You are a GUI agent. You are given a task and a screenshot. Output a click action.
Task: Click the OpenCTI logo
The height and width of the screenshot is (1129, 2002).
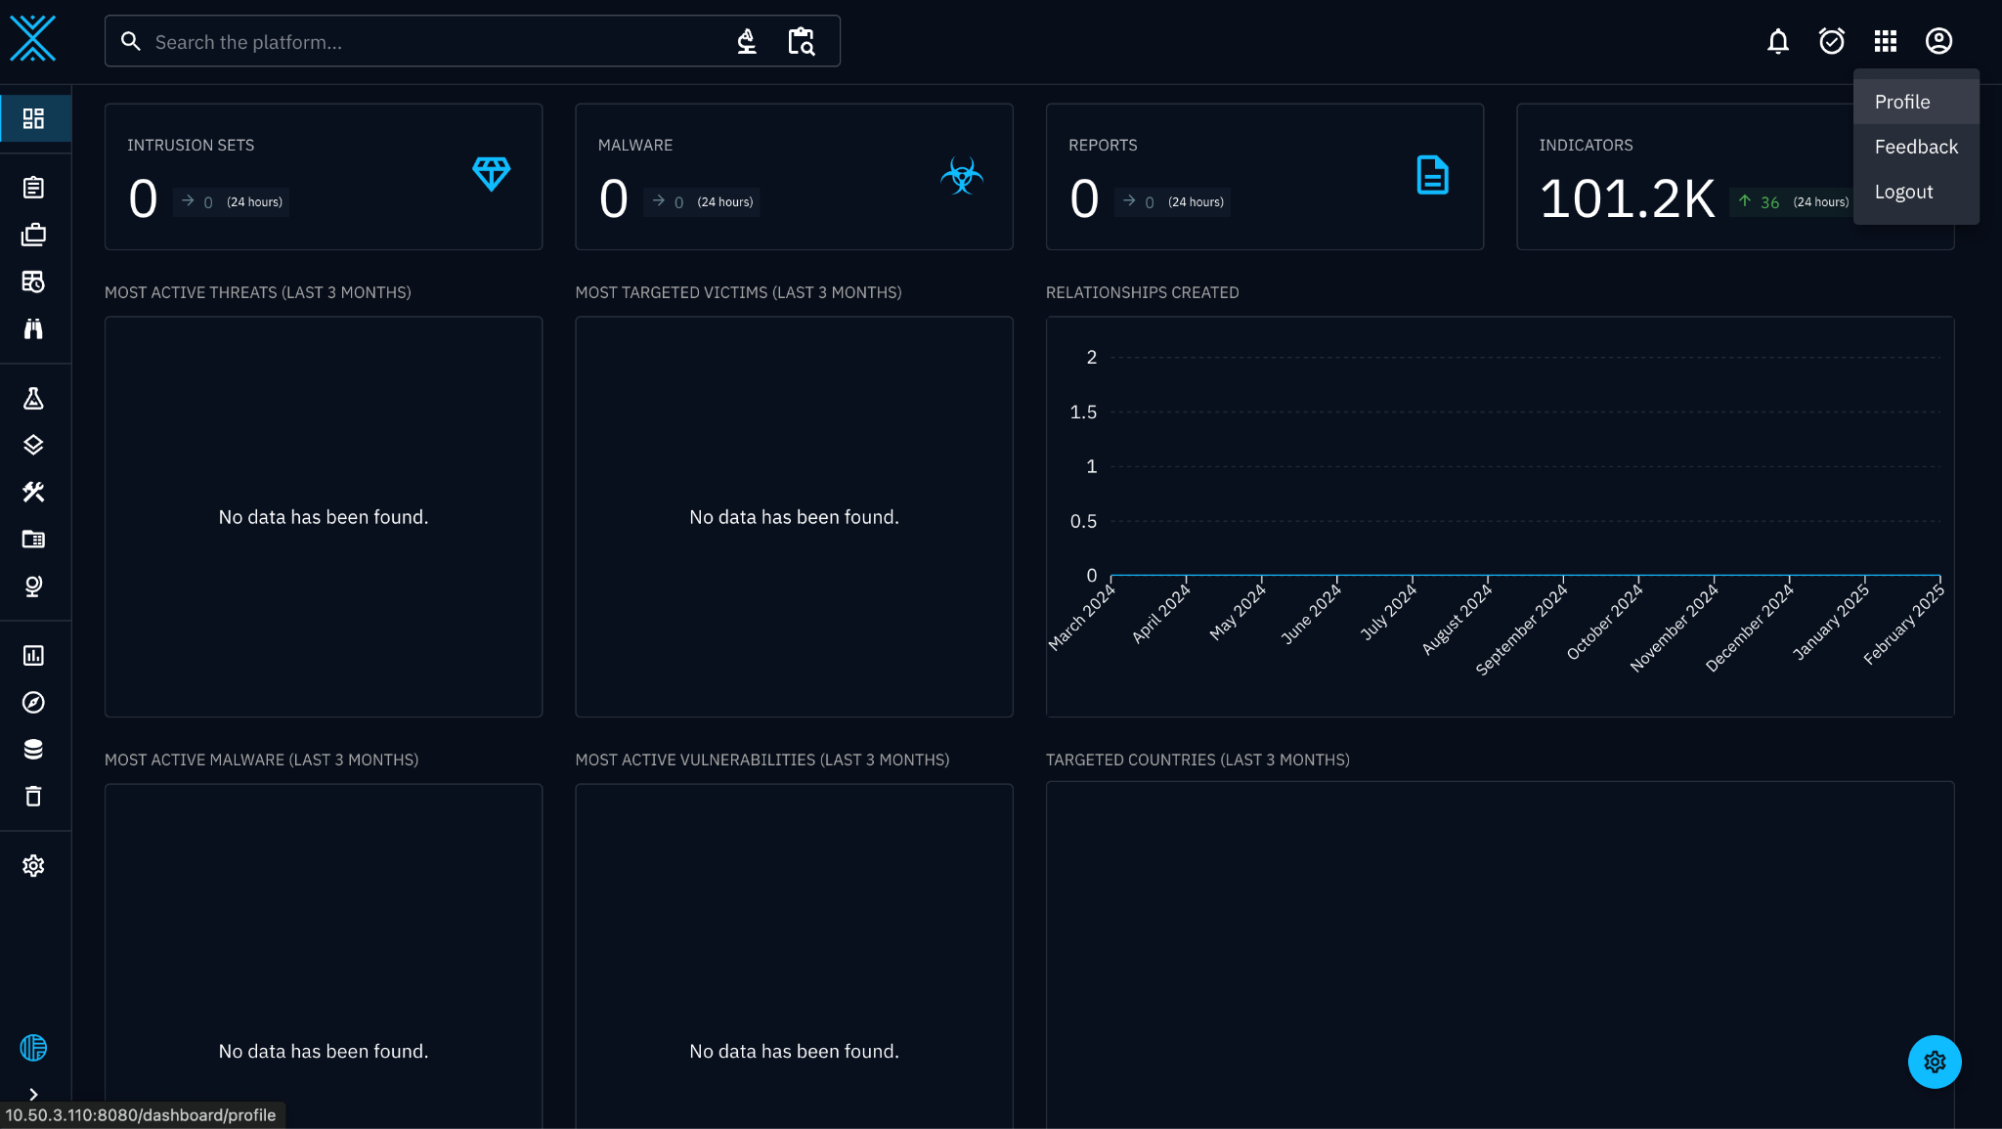(x=33, y=39)
